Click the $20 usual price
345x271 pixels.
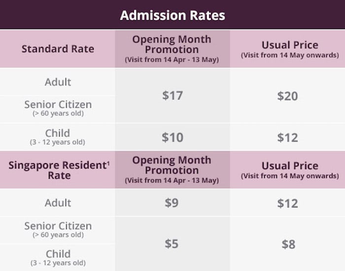tap(287, 96)
